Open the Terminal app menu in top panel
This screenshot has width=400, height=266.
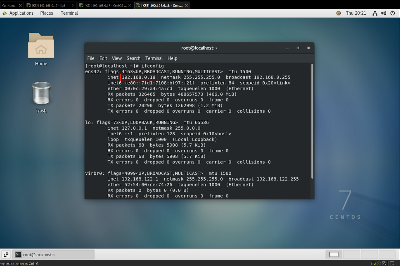[x=69, y=13]
